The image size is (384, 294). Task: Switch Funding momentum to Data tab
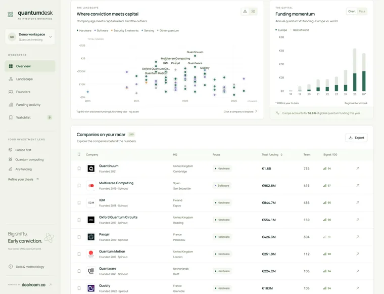coord(362,11)
